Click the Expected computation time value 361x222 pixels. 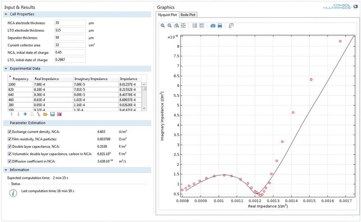(60, 178)
